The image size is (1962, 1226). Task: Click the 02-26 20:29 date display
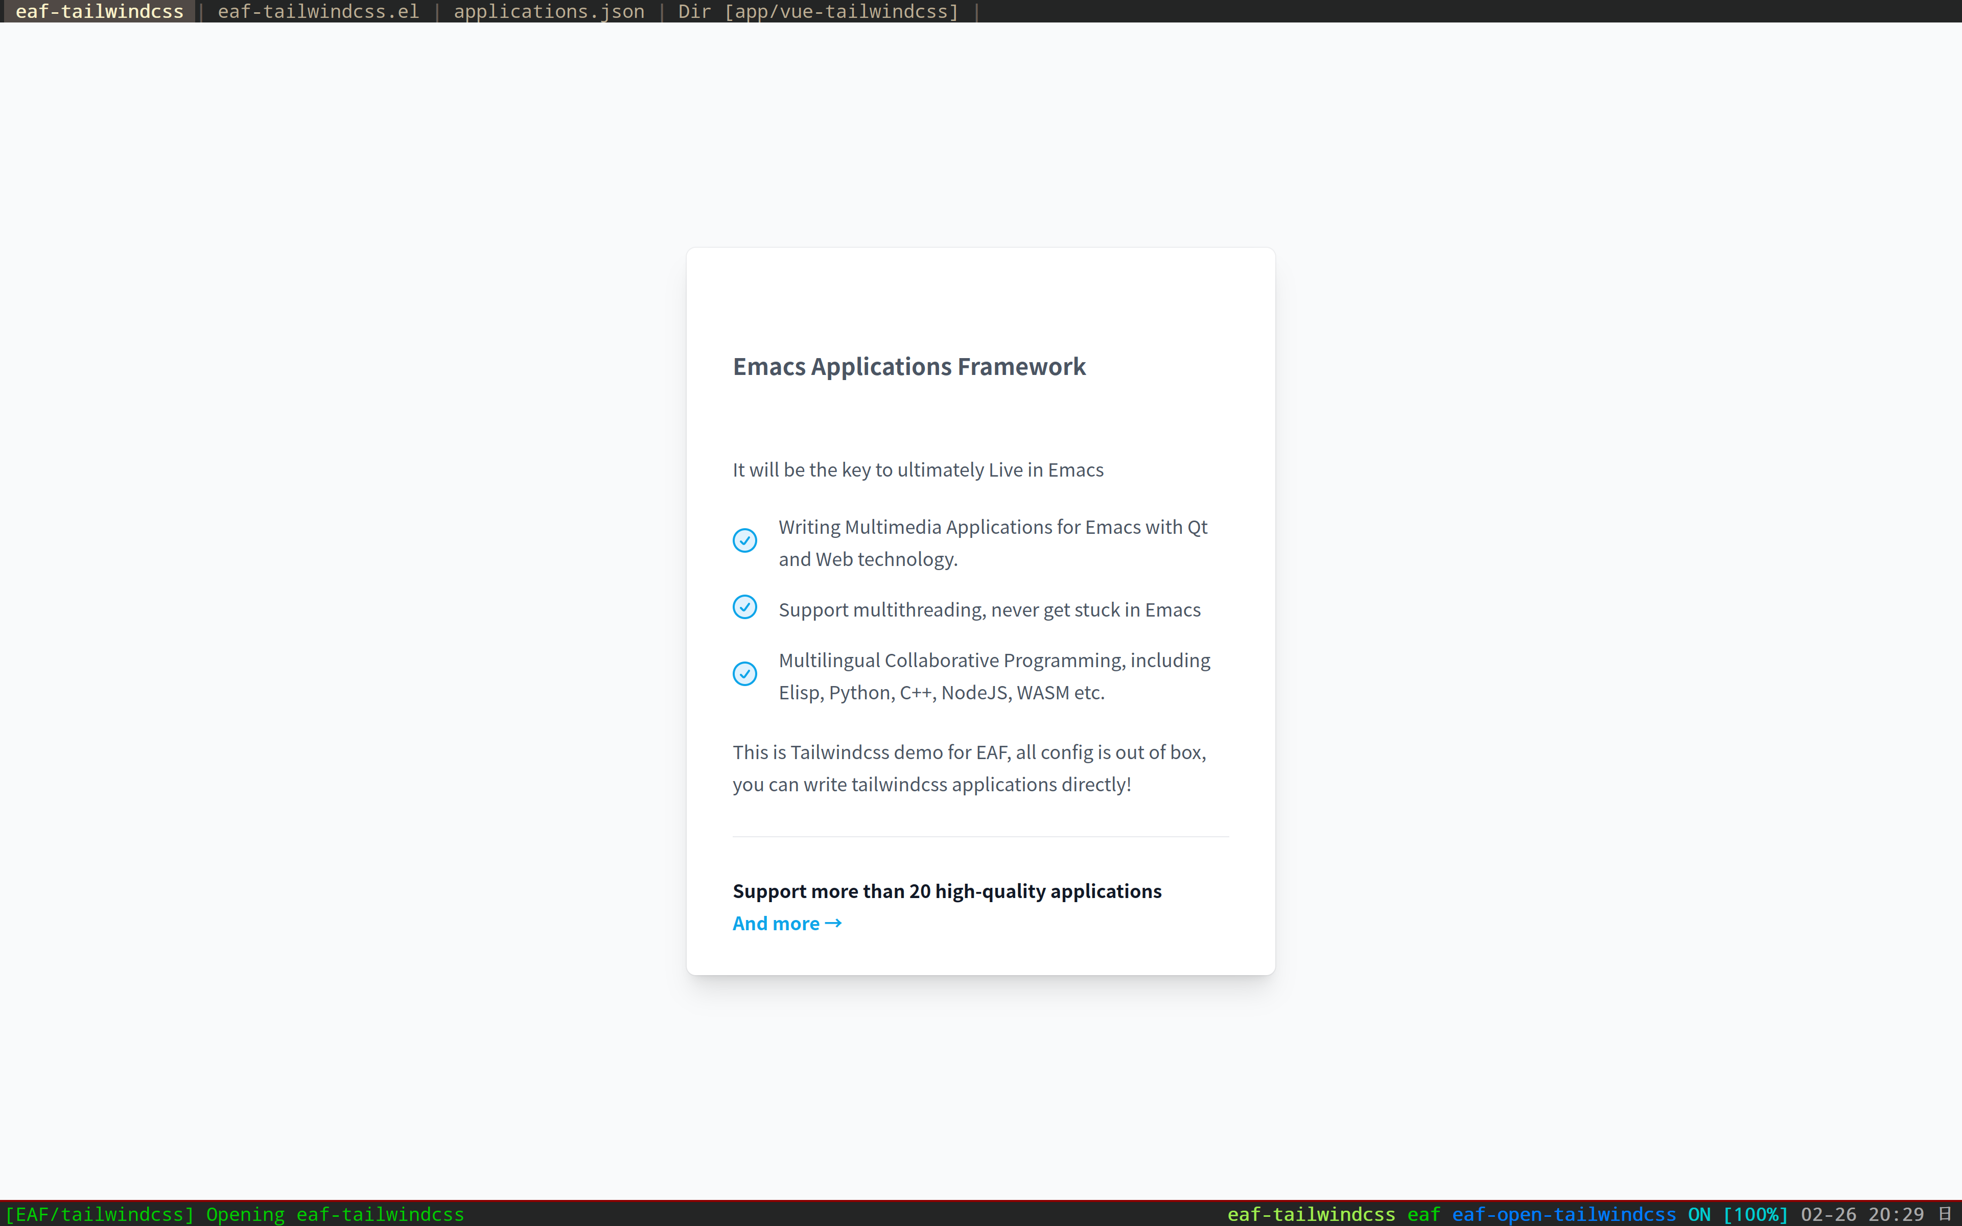[x=1861, y=1214]
